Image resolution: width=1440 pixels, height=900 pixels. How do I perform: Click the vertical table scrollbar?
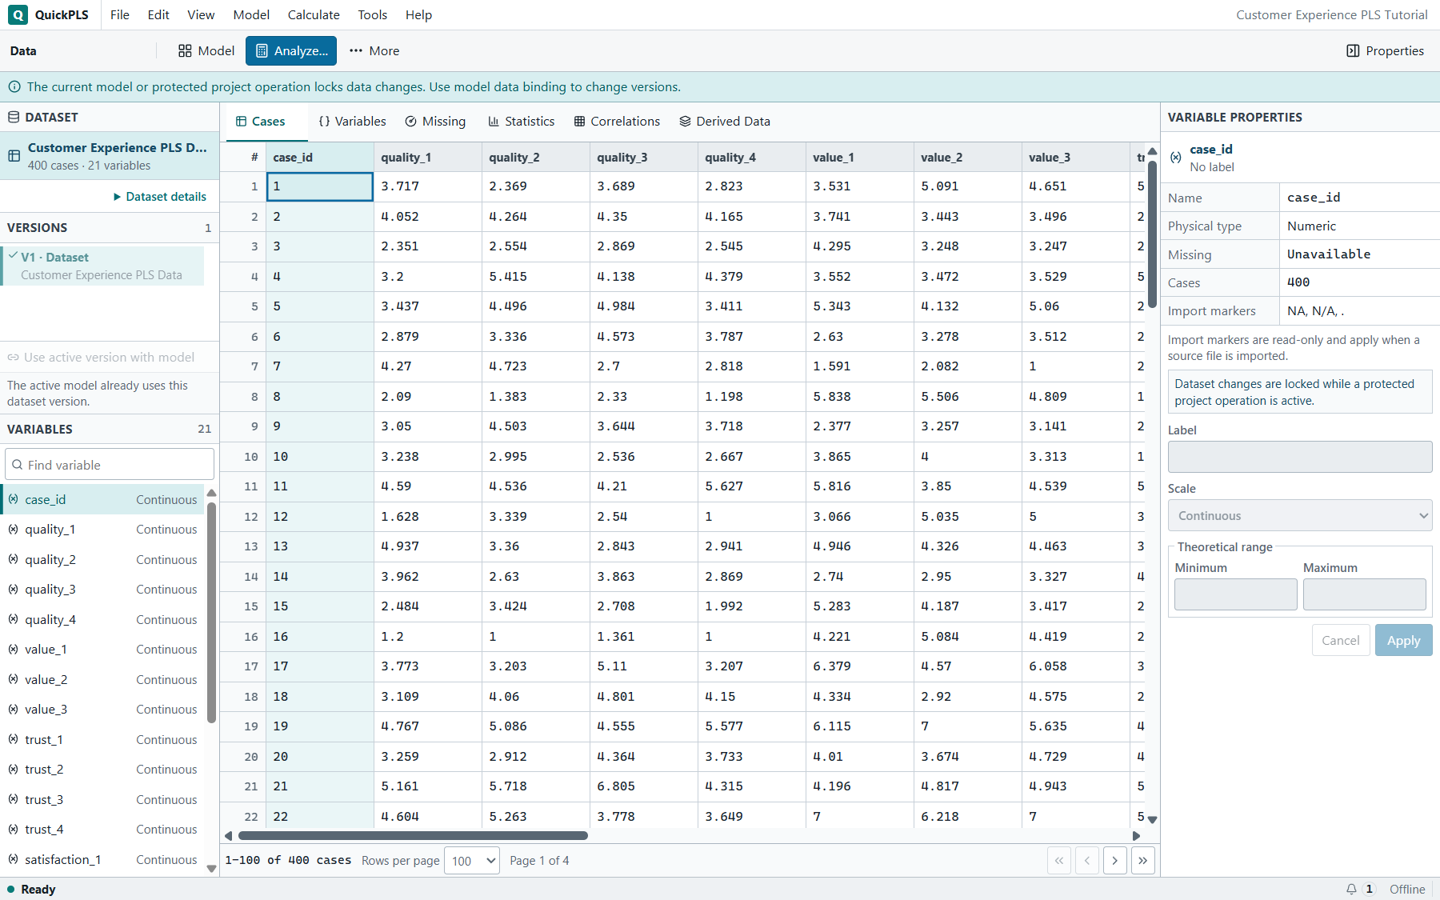click(1152, 234)
